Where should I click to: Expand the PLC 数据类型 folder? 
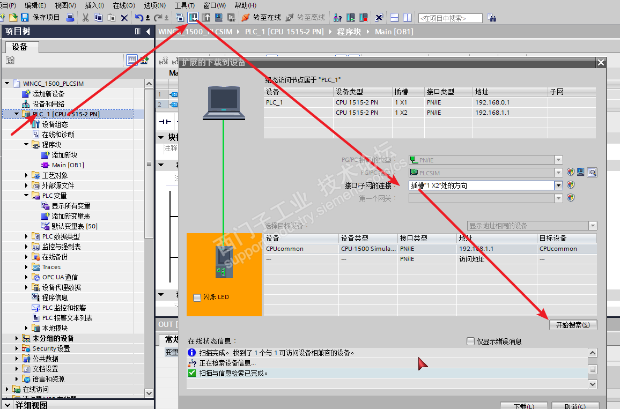26,236
